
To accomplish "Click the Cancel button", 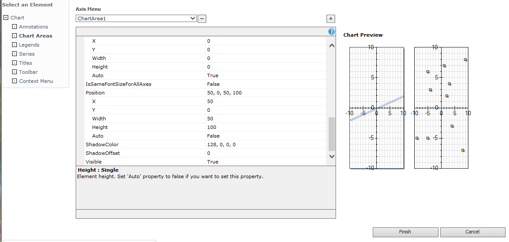I will point(472,232).
